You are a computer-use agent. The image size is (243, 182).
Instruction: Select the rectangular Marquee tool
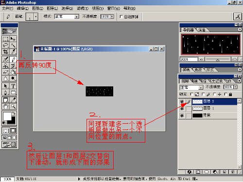point(5,39)
